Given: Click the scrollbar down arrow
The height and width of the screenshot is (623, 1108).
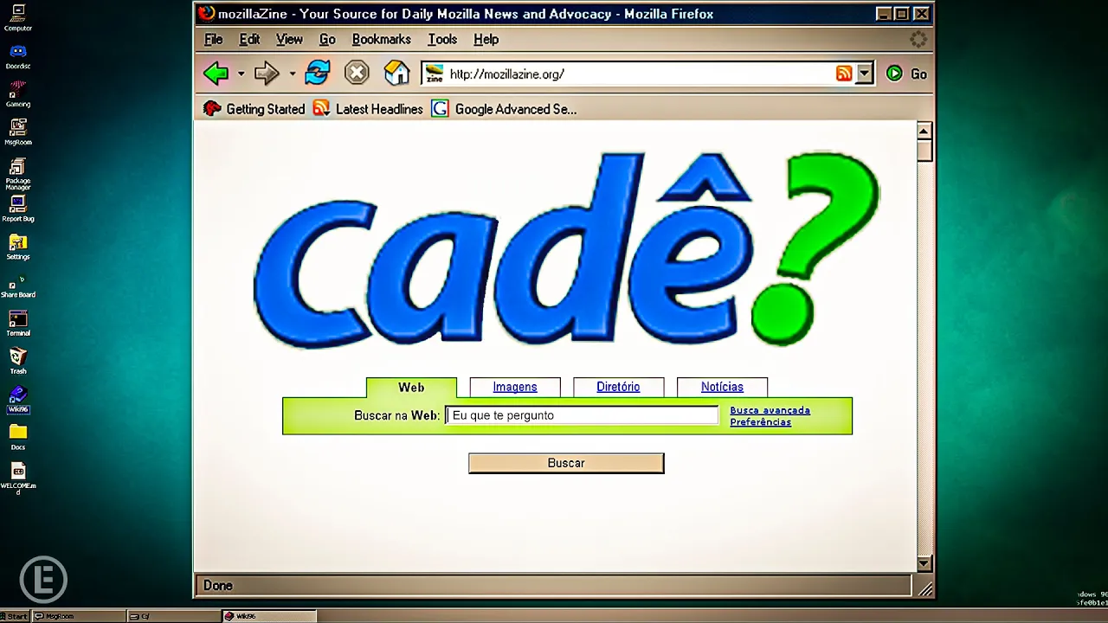Looking at the screenshot, I should [924, 563].
